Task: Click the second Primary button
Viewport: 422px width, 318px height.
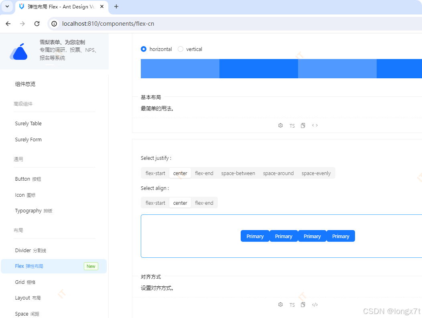Action: coord(284,236)
